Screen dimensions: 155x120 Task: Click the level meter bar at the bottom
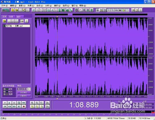(77, 112)
